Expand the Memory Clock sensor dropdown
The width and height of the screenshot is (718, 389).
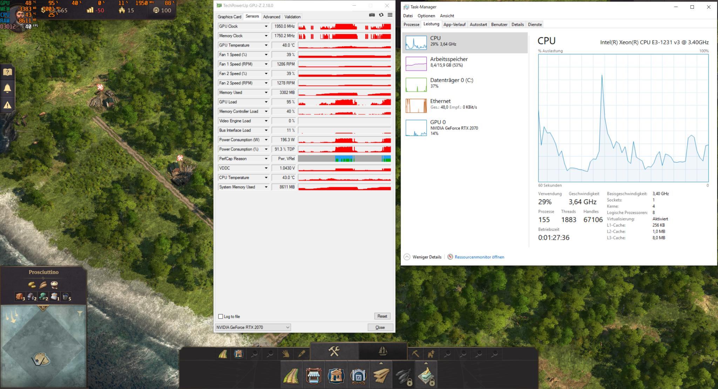[266, 36]
